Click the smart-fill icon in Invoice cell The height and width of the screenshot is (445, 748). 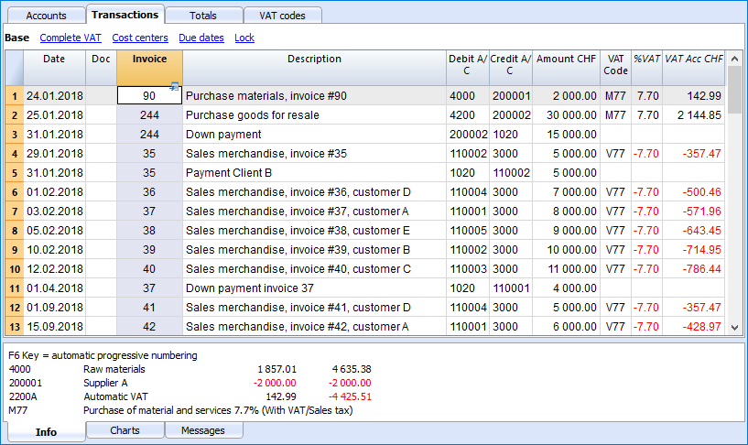click(174, 87)
